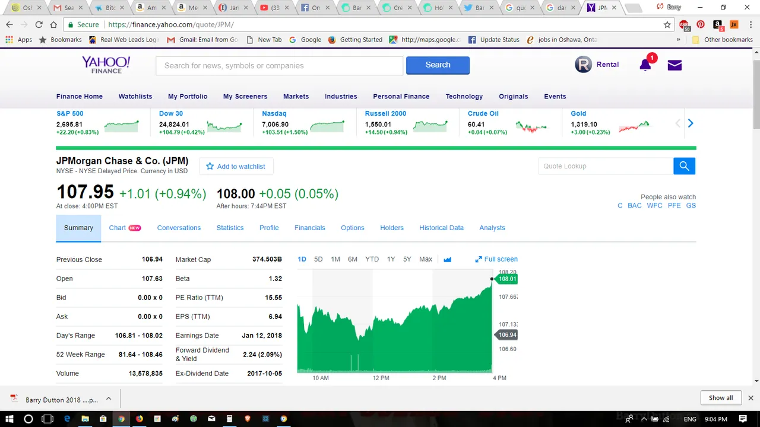760x427 pixels.
Task: Open the Conversations tab
Action: [x=179, y=228]
